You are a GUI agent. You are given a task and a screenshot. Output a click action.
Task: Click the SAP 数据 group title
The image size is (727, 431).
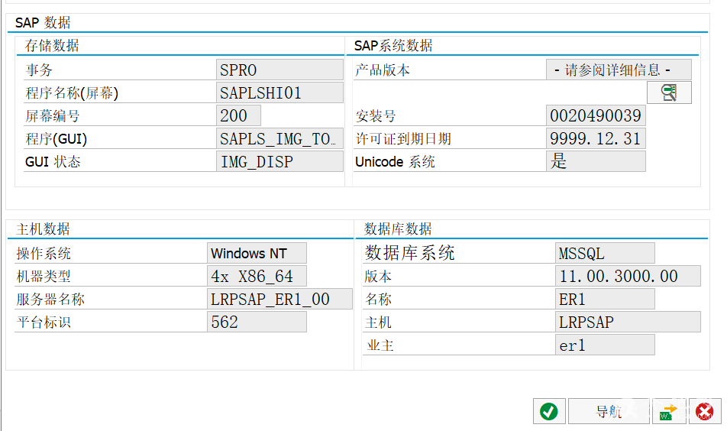(x=43, y=22)
